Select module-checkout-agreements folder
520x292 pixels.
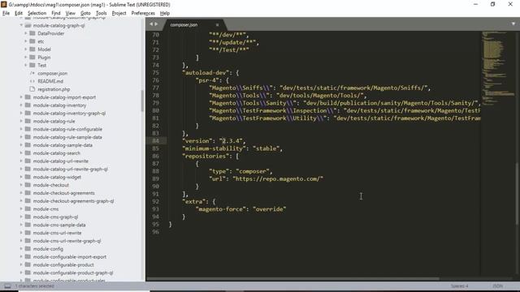63,193
